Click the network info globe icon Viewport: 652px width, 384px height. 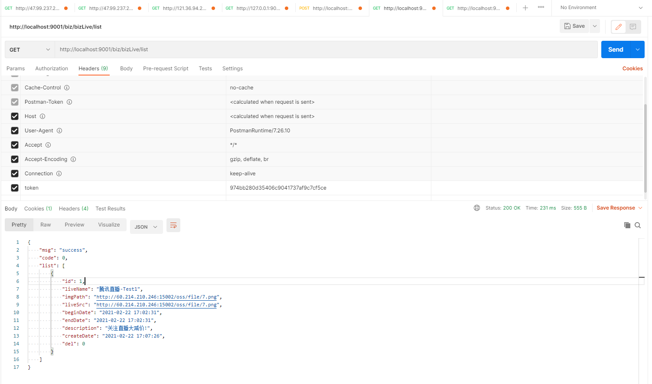477,208
